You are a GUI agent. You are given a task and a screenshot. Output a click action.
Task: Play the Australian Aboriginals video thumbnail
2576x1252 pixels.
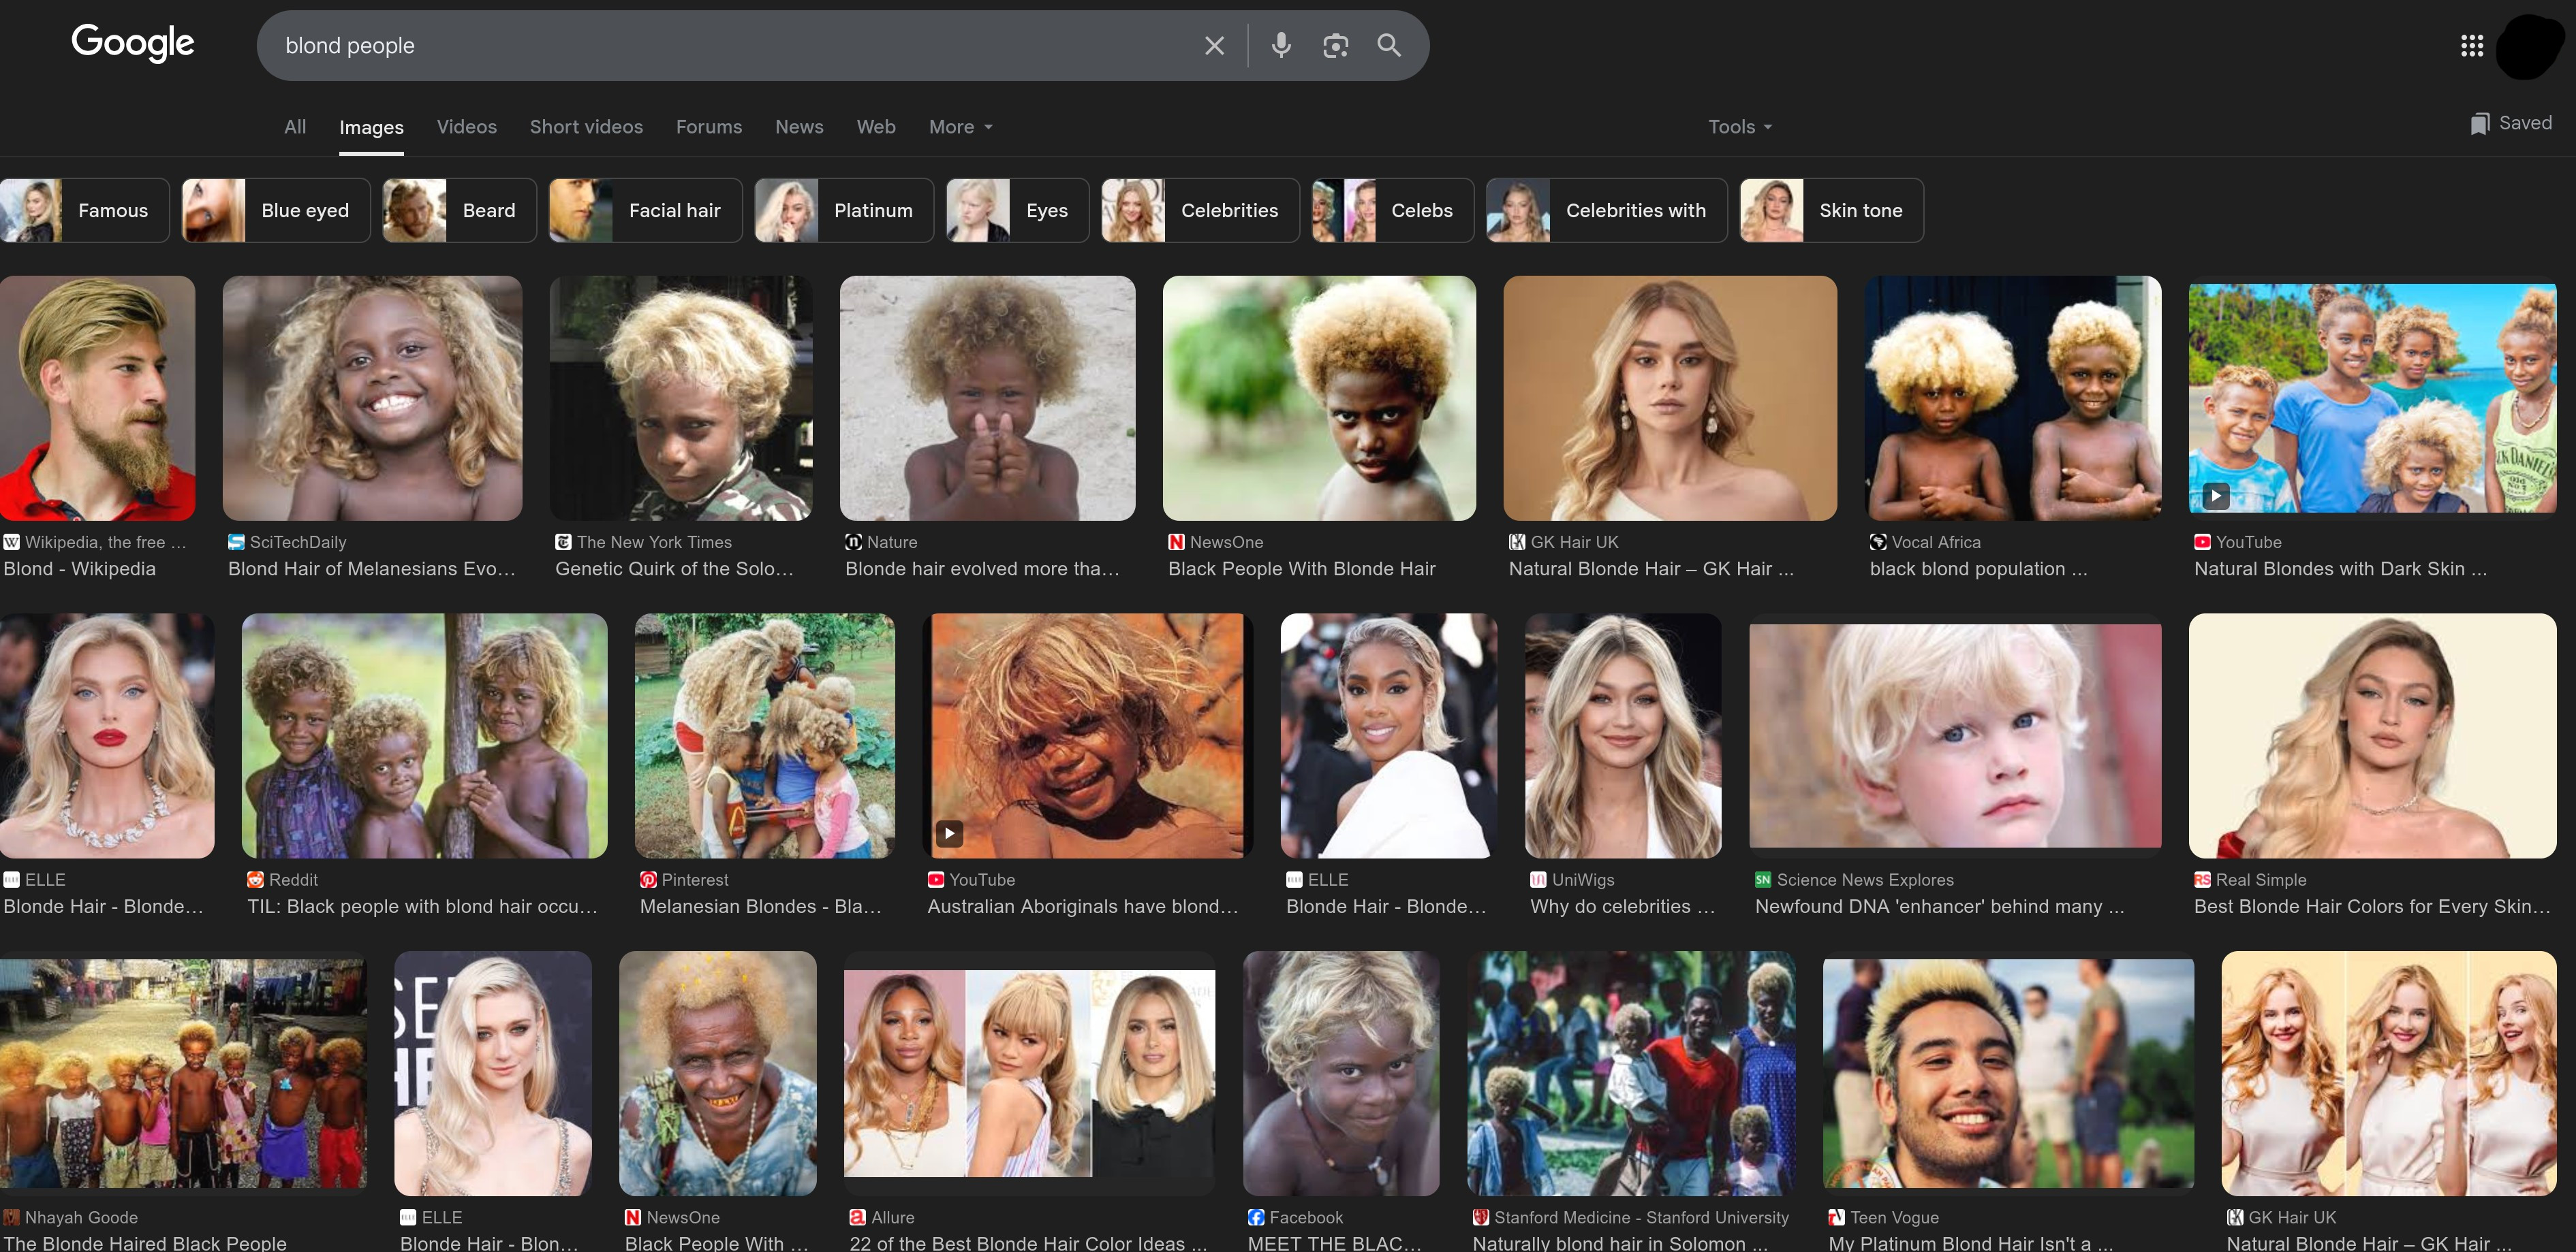(949, 833)
